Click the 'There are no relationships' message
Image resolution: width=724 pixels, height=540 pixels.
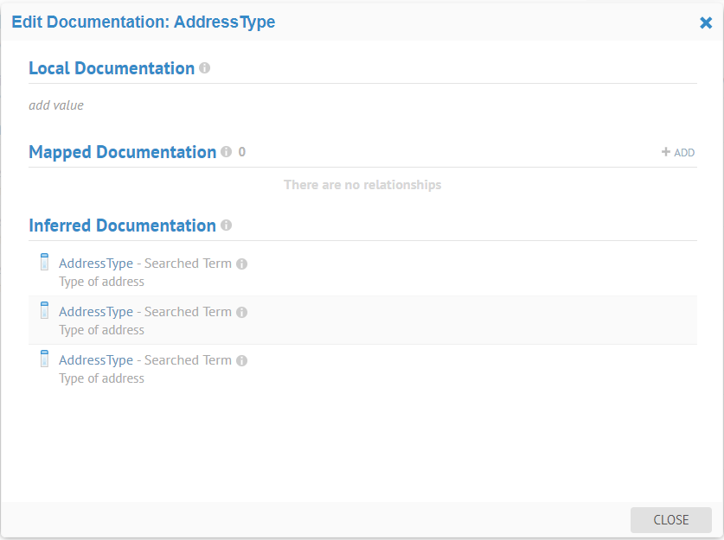362,185
